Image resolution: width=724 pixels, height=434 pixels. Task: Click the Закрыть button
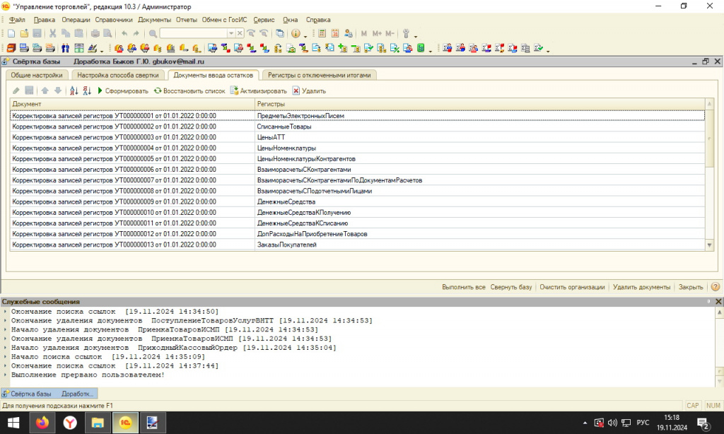691,287
